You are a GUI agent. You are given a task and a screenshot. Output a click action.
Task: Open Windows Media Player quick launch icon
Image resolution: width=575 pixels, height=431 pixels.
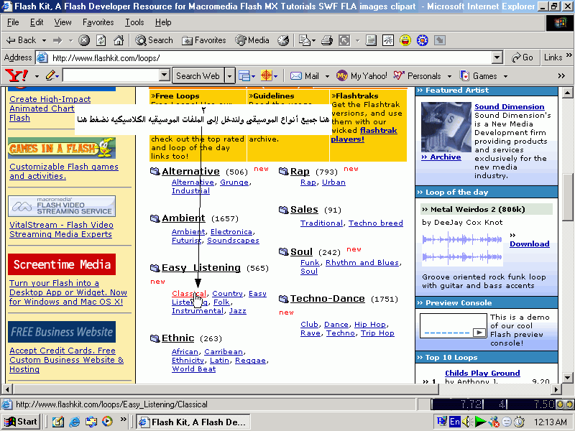(x=107, y=422)
